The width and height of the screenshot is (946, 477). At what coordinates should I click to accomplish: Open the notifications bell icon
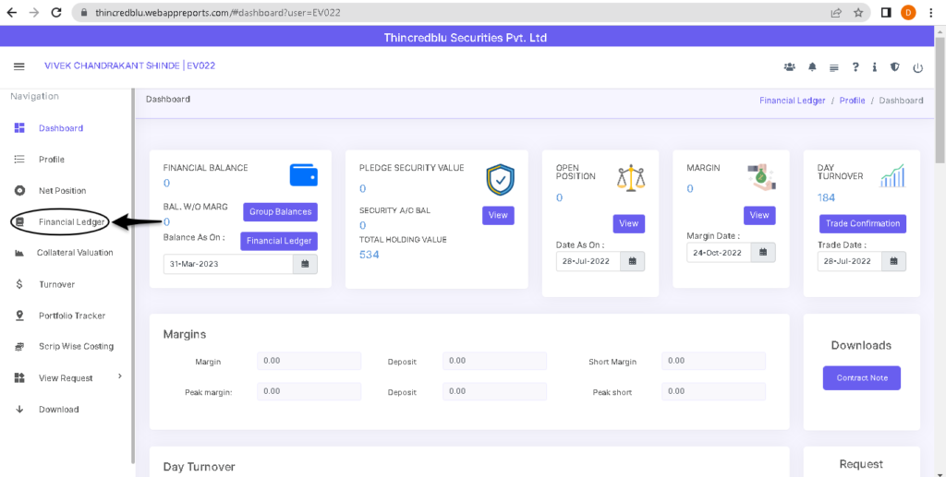click(812, 66)
